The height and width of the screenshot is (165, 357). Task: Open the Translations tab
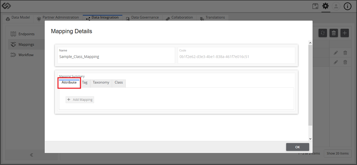[x=212, y=18]
